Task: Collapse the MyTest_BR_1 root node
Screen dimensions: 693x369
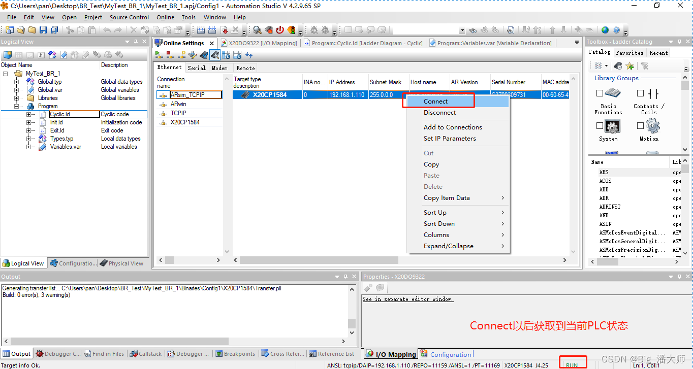Action: (6, 74)
